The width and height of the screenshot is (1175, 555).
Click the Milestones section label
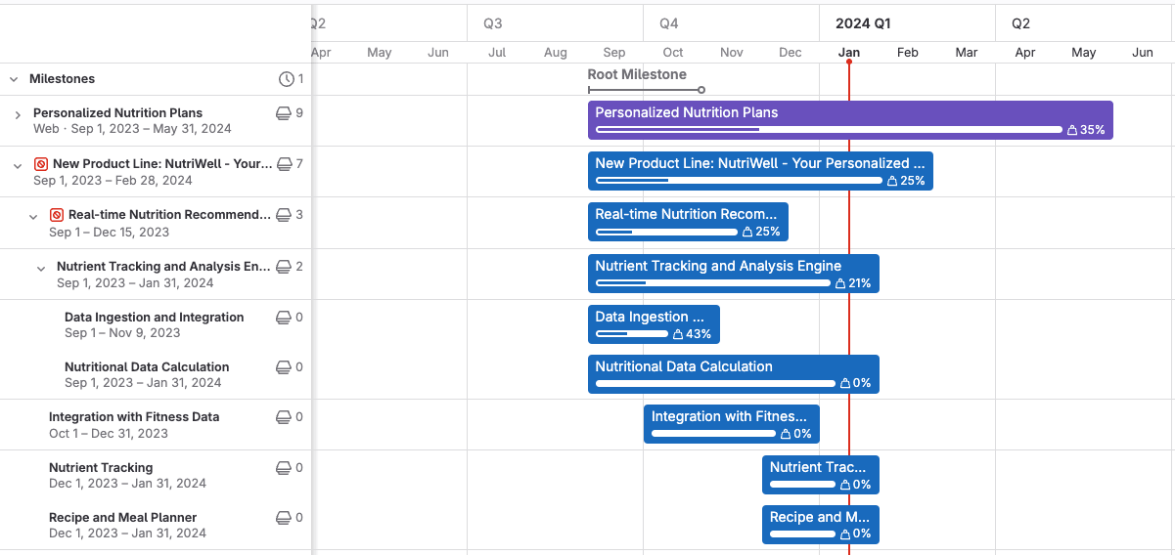(x=63, y=79)
